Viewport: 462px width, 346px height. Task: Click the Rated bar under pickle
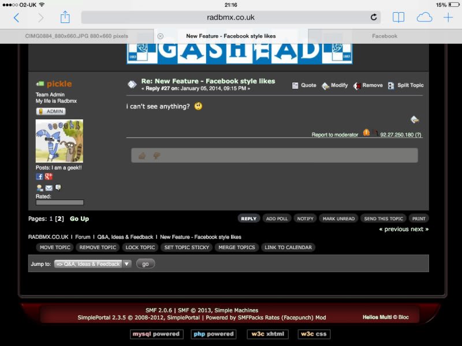click(x=59, y=202)
